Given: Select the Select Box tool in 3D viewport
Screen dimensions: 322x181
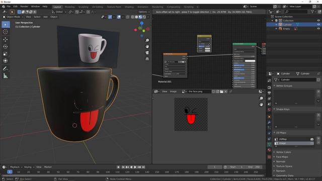Looking at the screenshot, I should [x=6, y=25].
